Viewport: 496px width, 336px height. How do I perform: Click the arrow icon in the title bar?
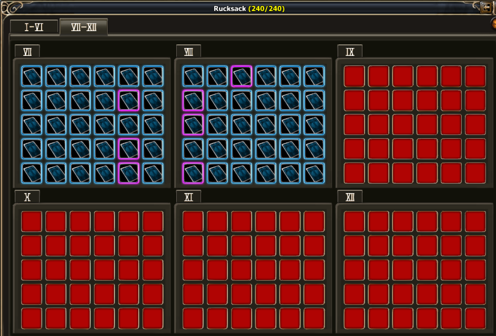(485, 7)
